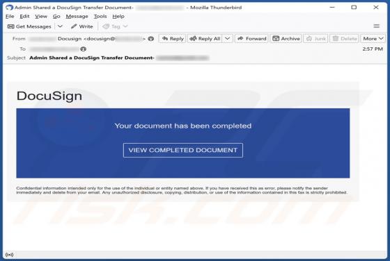Open the More actions dropdown
This screenshot has height=261, width=390.
[x=373, y=39]
